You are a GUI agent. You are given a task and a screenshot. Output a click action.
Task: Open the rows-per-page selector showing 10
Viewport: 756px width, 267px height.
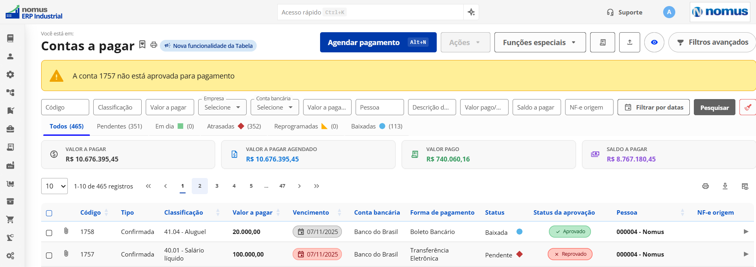click(x=54, y=186)
